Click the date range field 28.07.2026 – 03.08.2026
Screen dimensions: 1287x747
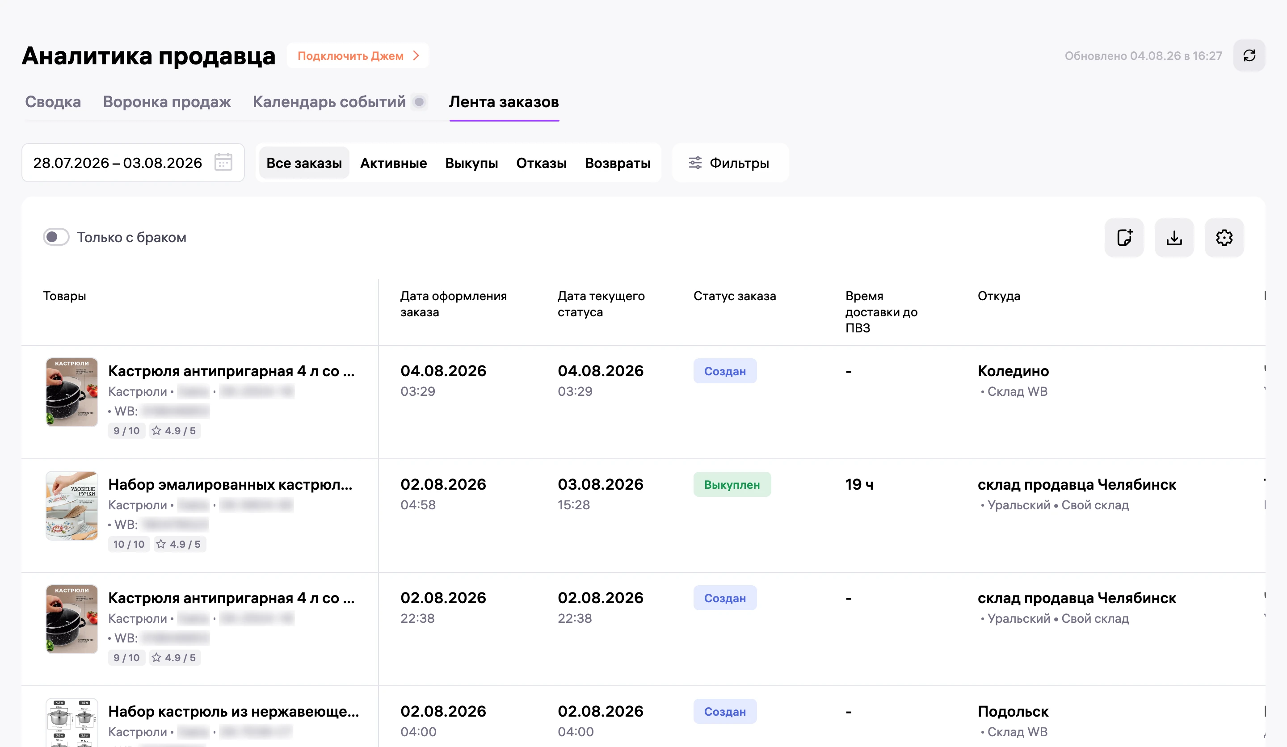pyautogui.click(x=133, y=162)
